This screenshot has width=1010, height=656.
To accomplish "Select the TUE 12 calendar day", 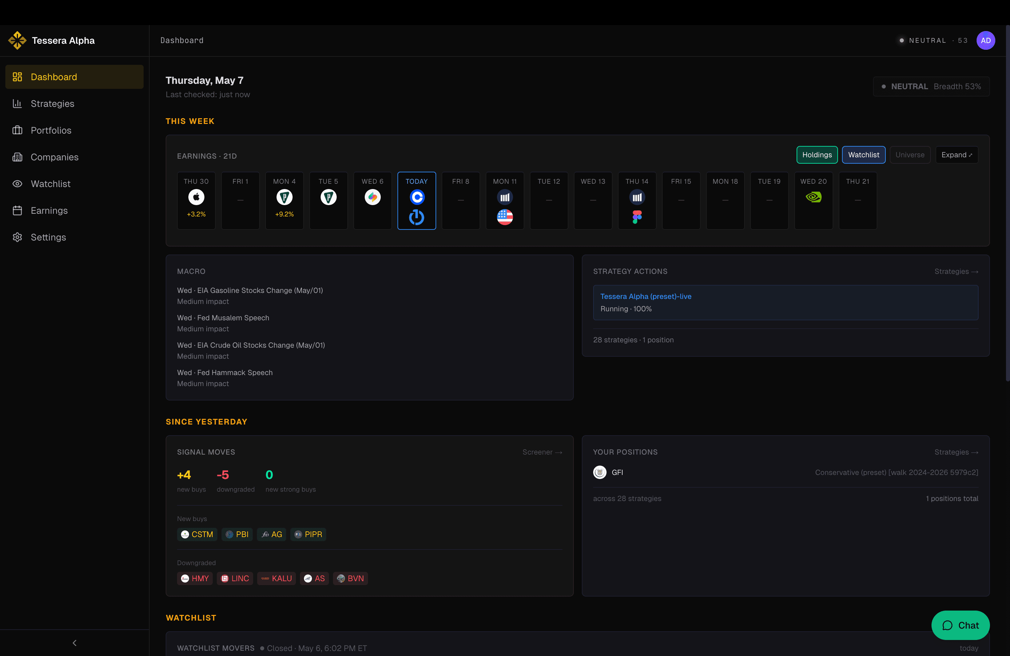I will tap(549, 201).
